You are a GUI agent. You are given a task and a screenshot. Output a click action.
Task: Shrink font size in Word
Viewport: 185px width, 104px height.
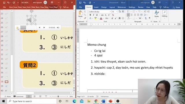[x=116, y=18]
